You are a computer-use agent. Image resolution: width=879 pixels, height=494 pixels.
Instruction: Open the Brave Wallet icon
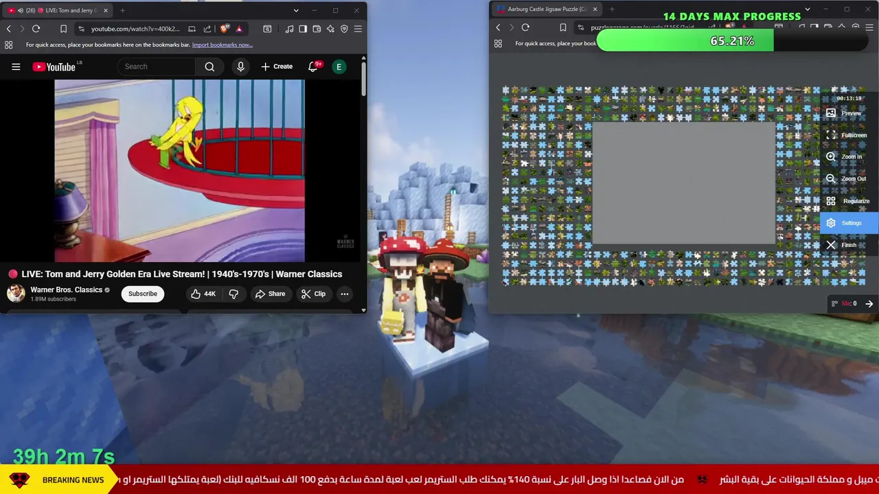click(317, 29)
